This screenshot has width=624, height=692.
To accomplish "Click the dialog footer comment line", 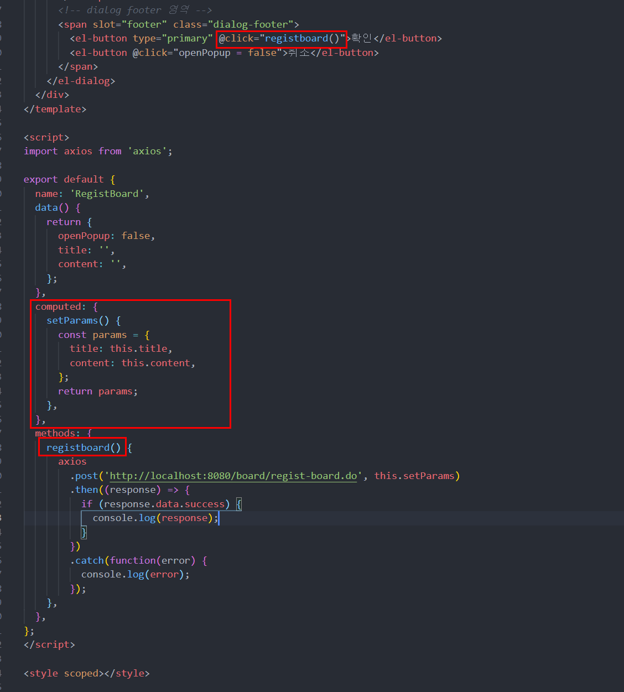I will 135,10.
